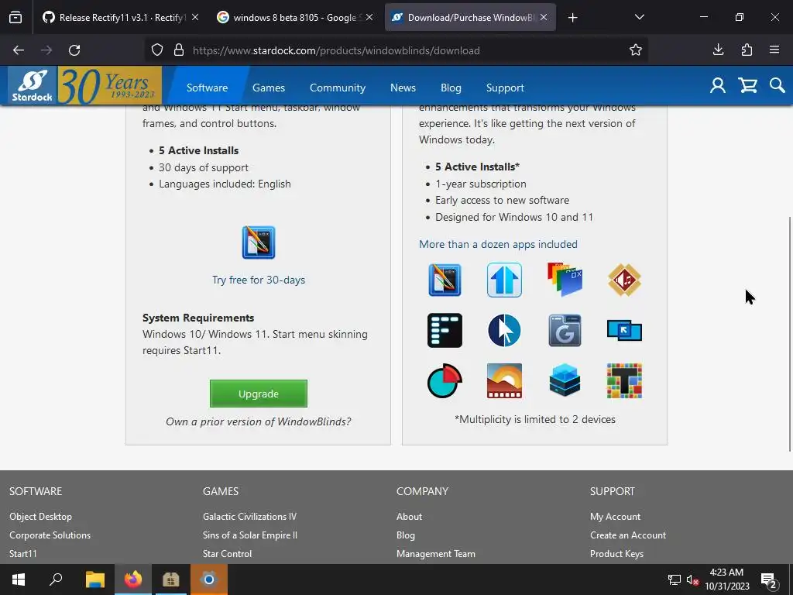This screenshot has width=793, height=595.
Task: Open the About footer link
Action: coord(409,517)
